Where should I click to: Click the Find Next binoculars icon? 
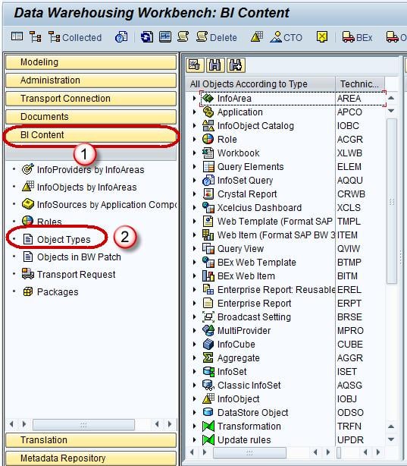(236, 65)
